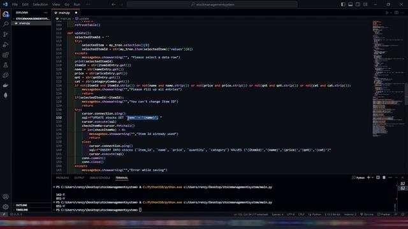This screenshot has width=408, height=229.
Task: Open the Explorer view in activity bar
Action: pyautogui.click(x=6, y=14)
